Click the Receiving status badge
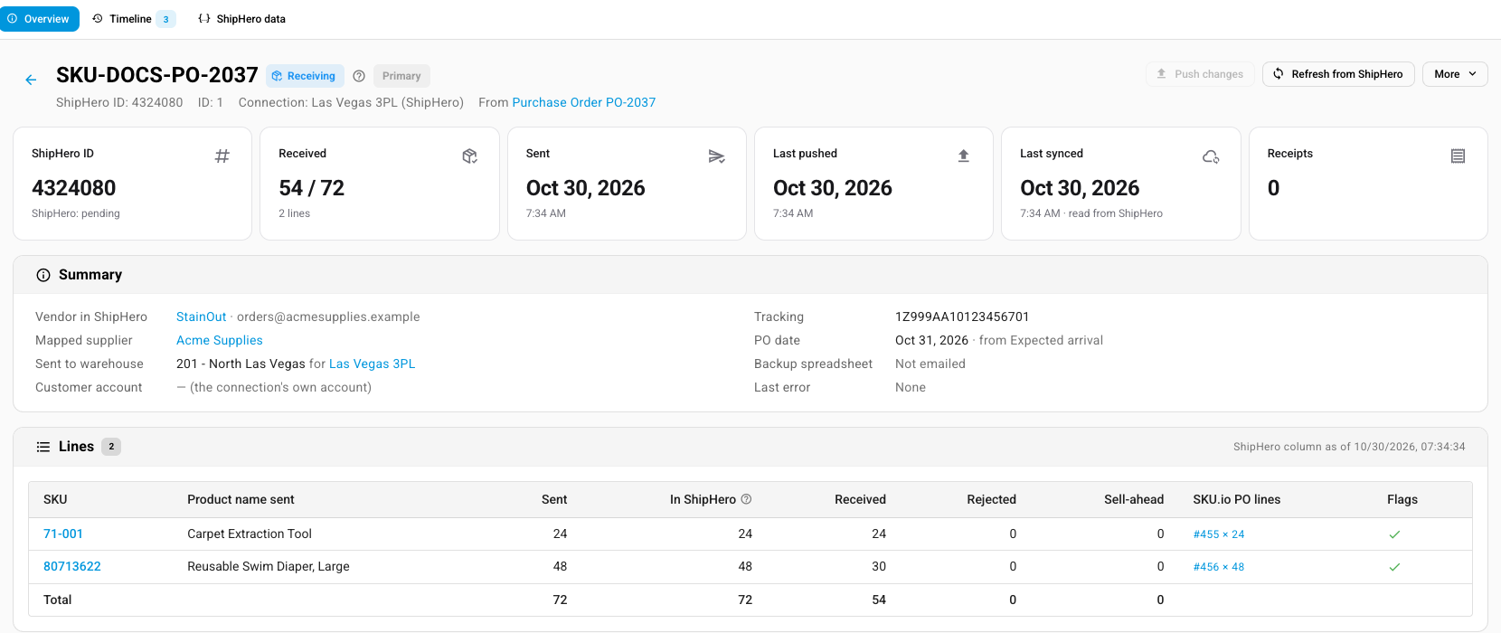The height and width of the screenshot is (633, 1501). (x=305, y=76)
